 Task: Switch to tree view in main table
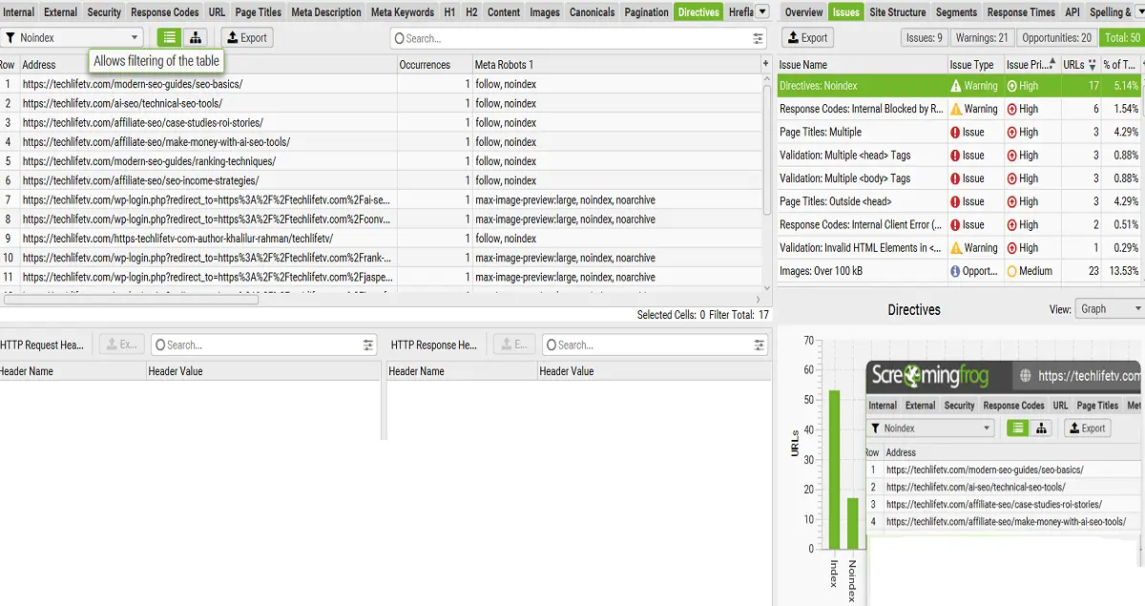coord(196,37)
